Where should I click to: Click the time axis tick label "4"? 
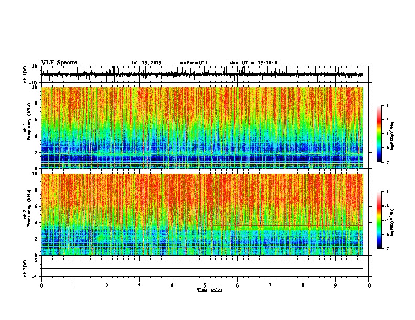coord(172,285)
